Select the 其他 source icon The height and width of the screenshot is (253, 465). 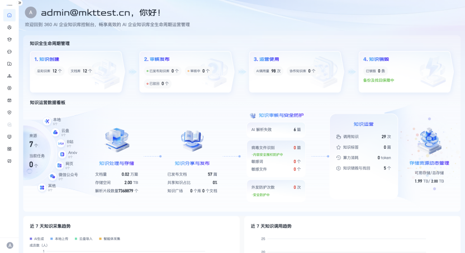click(x=42, y=187)
